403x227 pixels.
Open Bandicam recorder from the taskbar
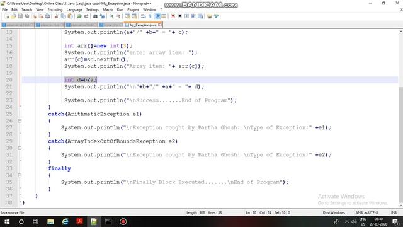[123, 221]
